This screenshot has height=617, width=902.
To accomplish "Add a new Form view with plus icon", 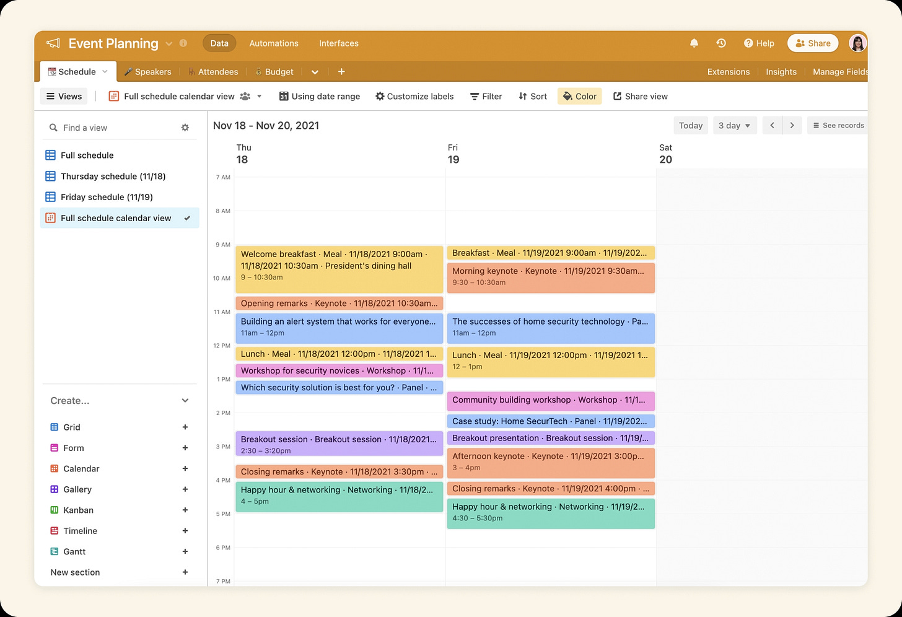I will [185, 447].
